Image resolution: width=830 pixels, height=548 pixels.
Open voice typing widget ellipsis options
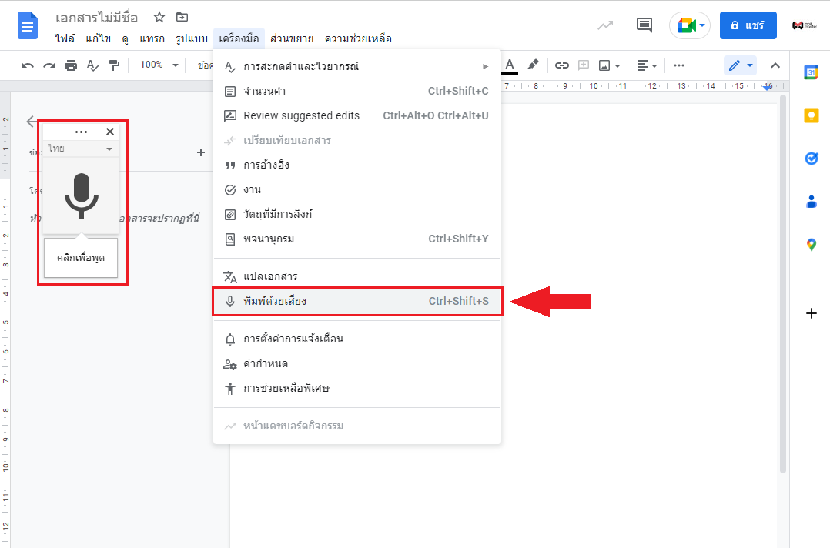click(81, 132)
